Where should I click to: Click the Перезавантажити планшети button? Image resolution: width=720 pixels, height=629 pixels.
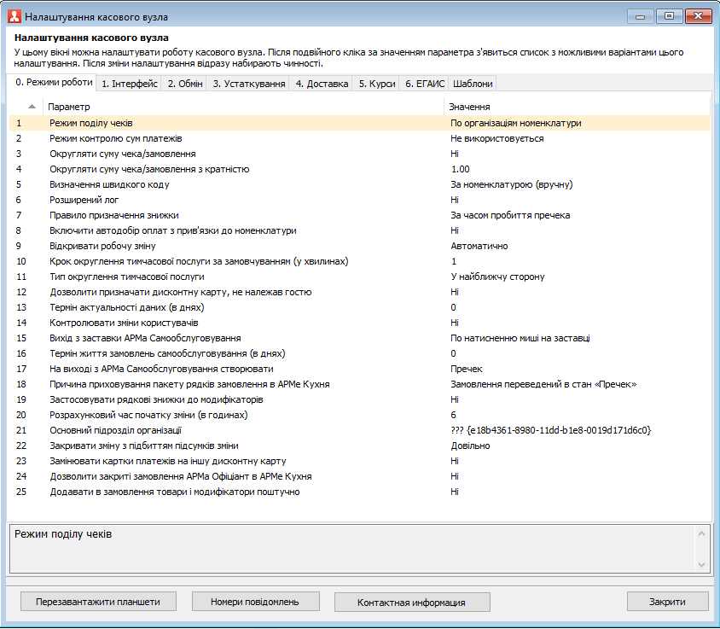(x=98, y=602)
